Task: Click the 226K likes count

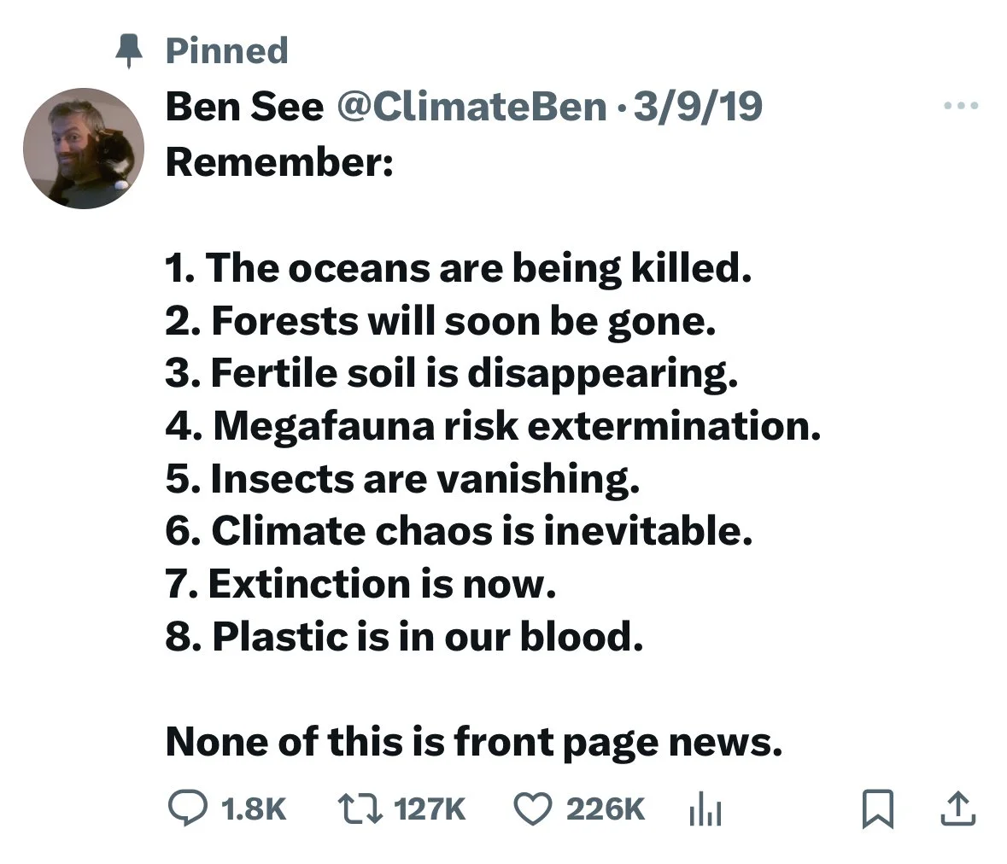Action: 606,808
